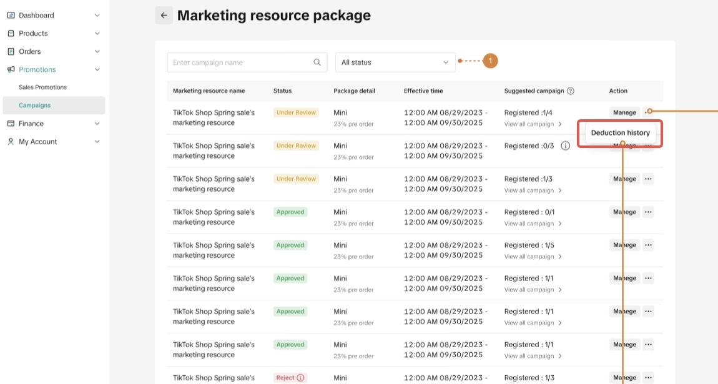Expand the My Account sidebar section
Viewport: 718px width, 384px height.
pyautogui.click(x=97, y=142)
